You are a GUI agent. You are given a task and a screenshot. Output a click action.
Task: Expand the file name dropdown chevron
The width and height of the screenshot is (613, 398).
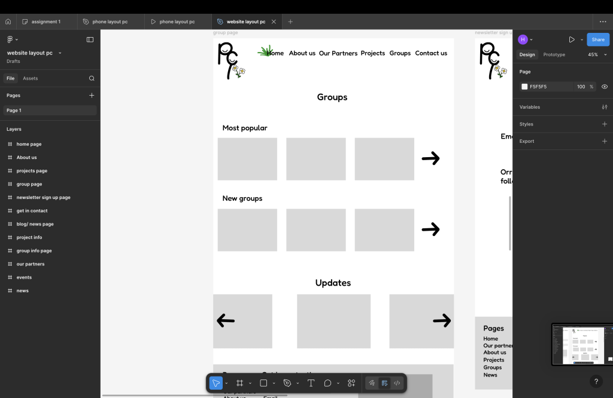60,53
